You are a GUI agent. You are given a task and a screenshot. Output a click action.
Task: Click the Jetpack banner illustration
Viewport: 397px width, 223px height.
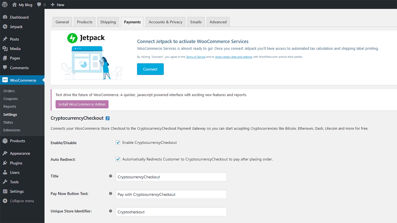[x=92, y=63]
